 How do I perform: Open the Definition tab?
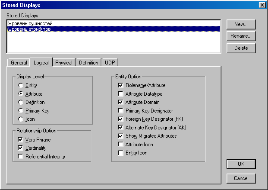pyautogui.click(x=88, y=63)
